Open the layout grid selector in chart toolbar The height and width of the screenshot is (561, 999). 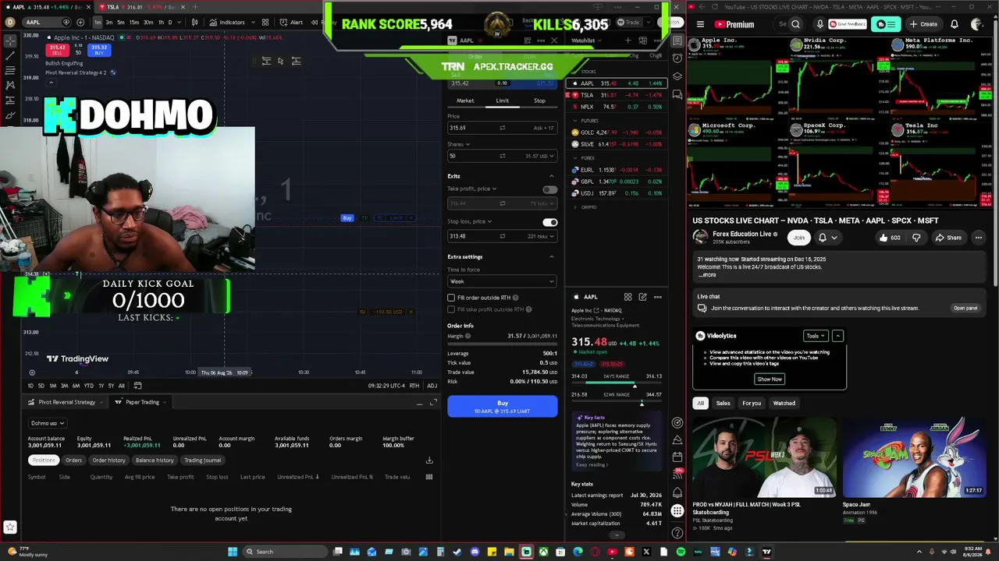point(265,22)
